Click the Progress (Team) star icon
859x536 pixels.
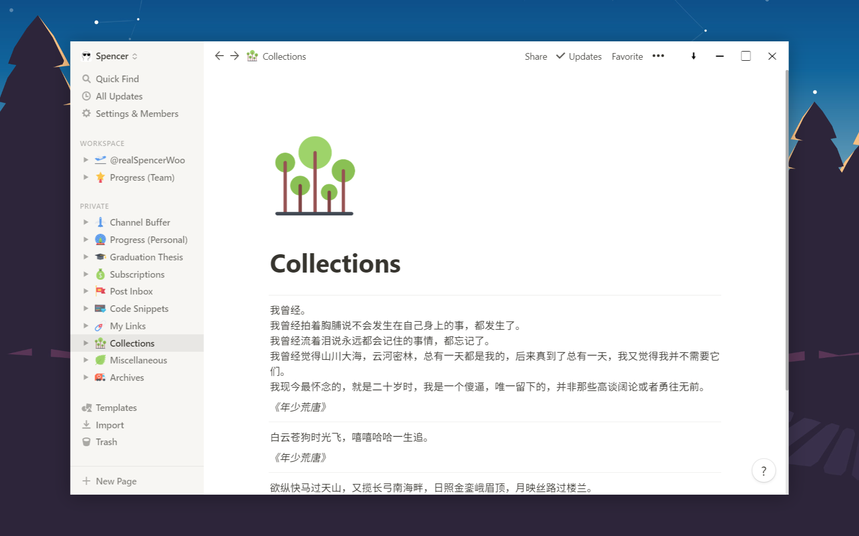pos(100,177)
